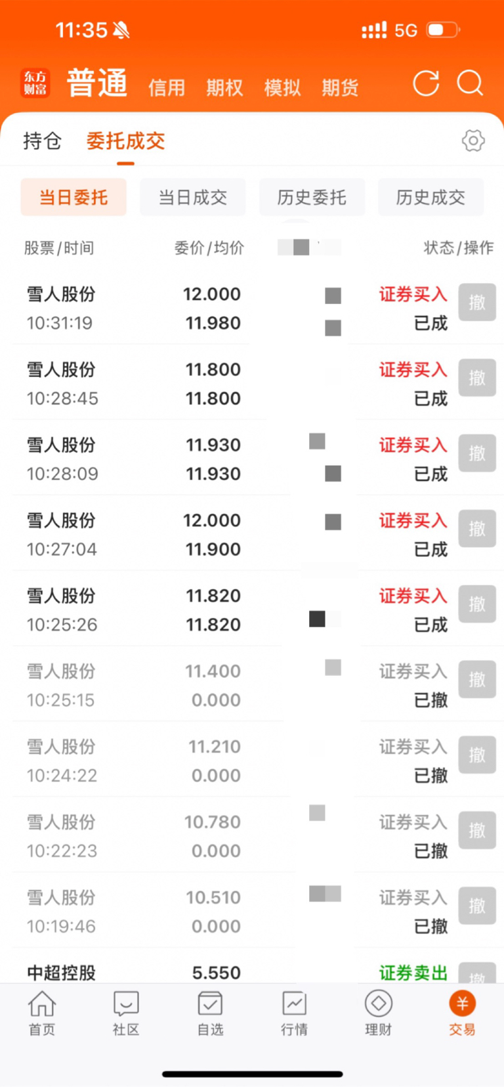Tap the refresh icon in header
Viewport: 504px width, 1087px height.
click(x=425, y=83)
